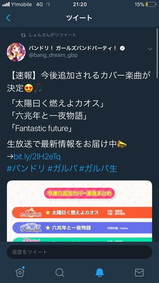Tap the @bang_dream_gbp handle
This screenshot has width=159, height=283.
click(53, 55)
